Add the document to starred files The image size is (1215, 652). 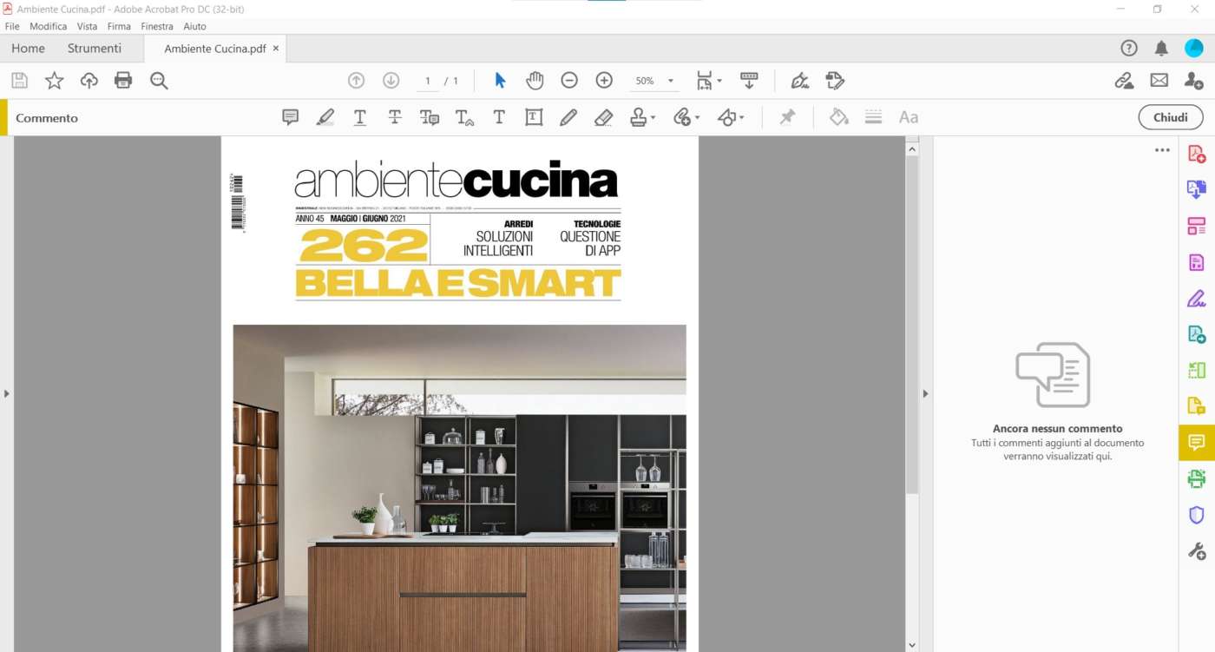click(54, 81)
